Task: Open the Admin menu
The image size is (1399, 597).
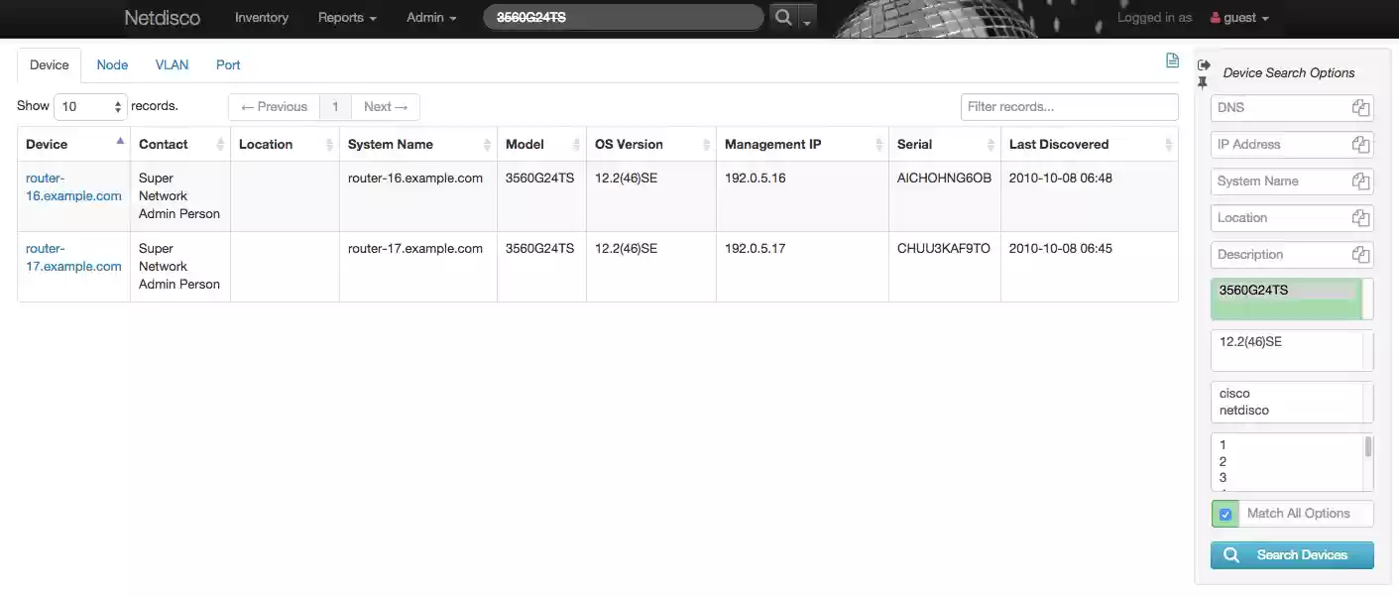Action: tap(430, 17)
